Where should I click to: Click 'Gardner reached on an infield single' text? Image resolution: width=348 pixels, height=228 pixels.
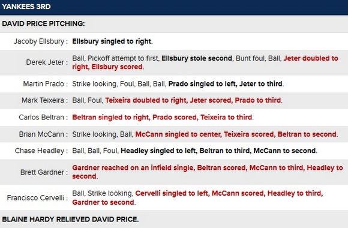133,167
